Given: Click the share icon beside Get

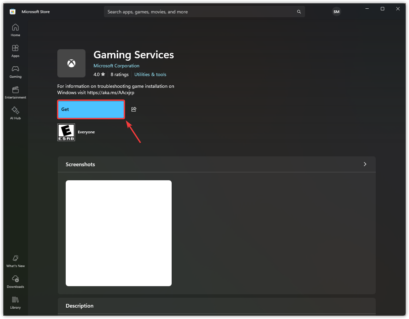Looking at the screenshot, I should tap(134, 109).
